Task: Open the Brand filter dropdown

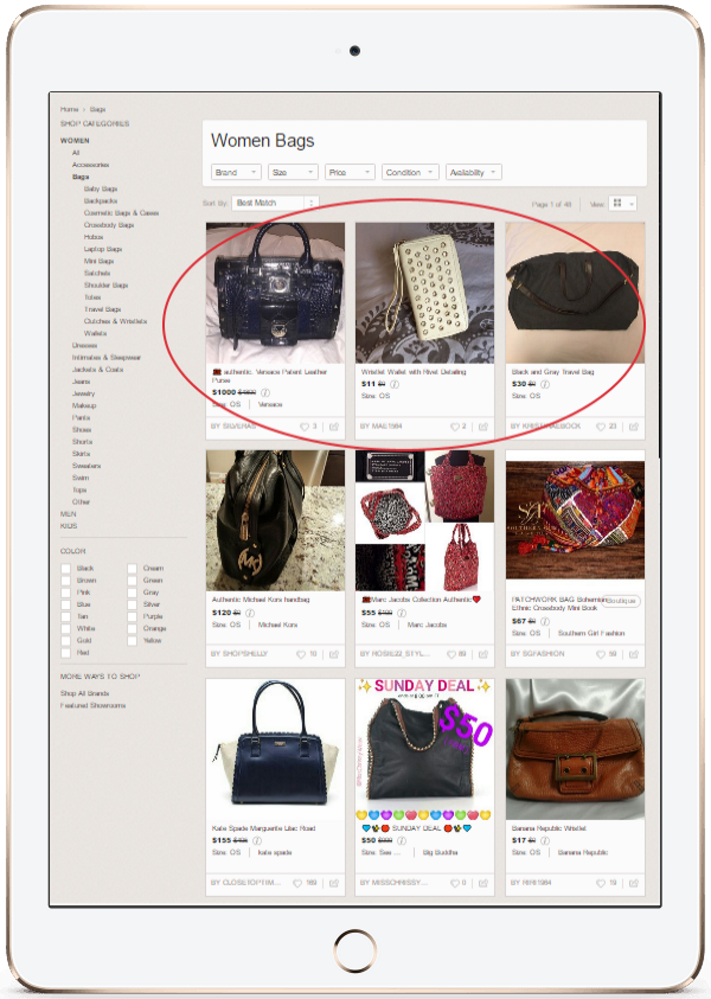Action: (236, 172)
